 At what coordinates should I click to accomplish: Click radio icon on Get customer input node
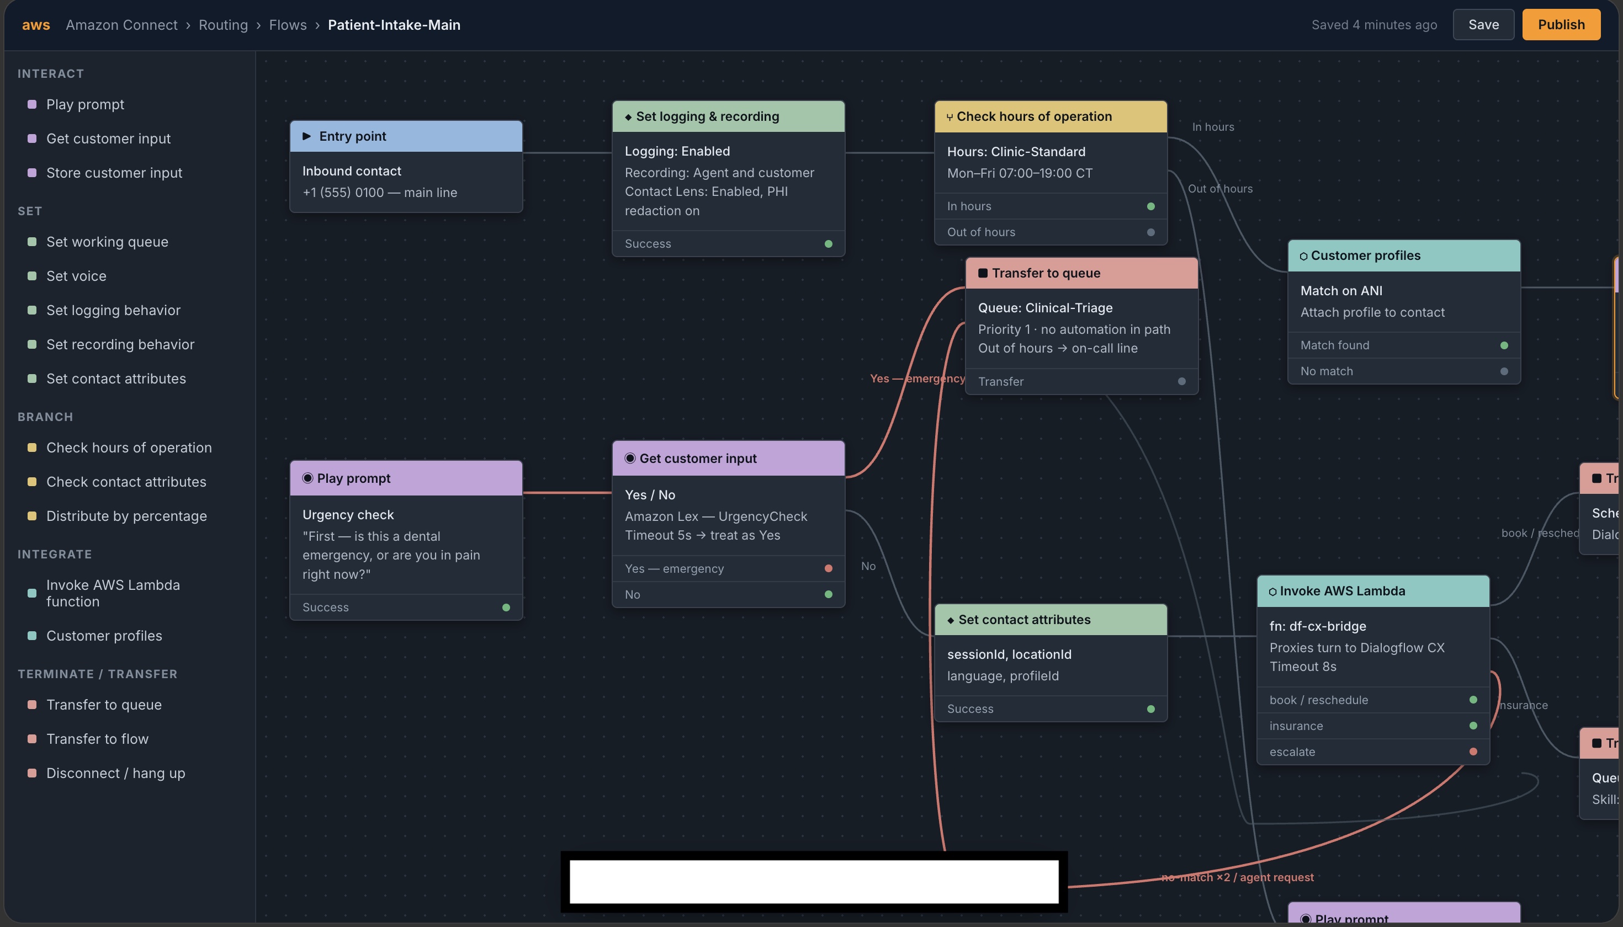[x=630, y=459]
